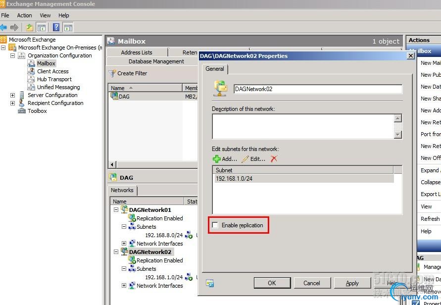Check the Enable replication checkbox
Image resolution: width=441 pixels, height=305 pixels.
pos(215,225)
